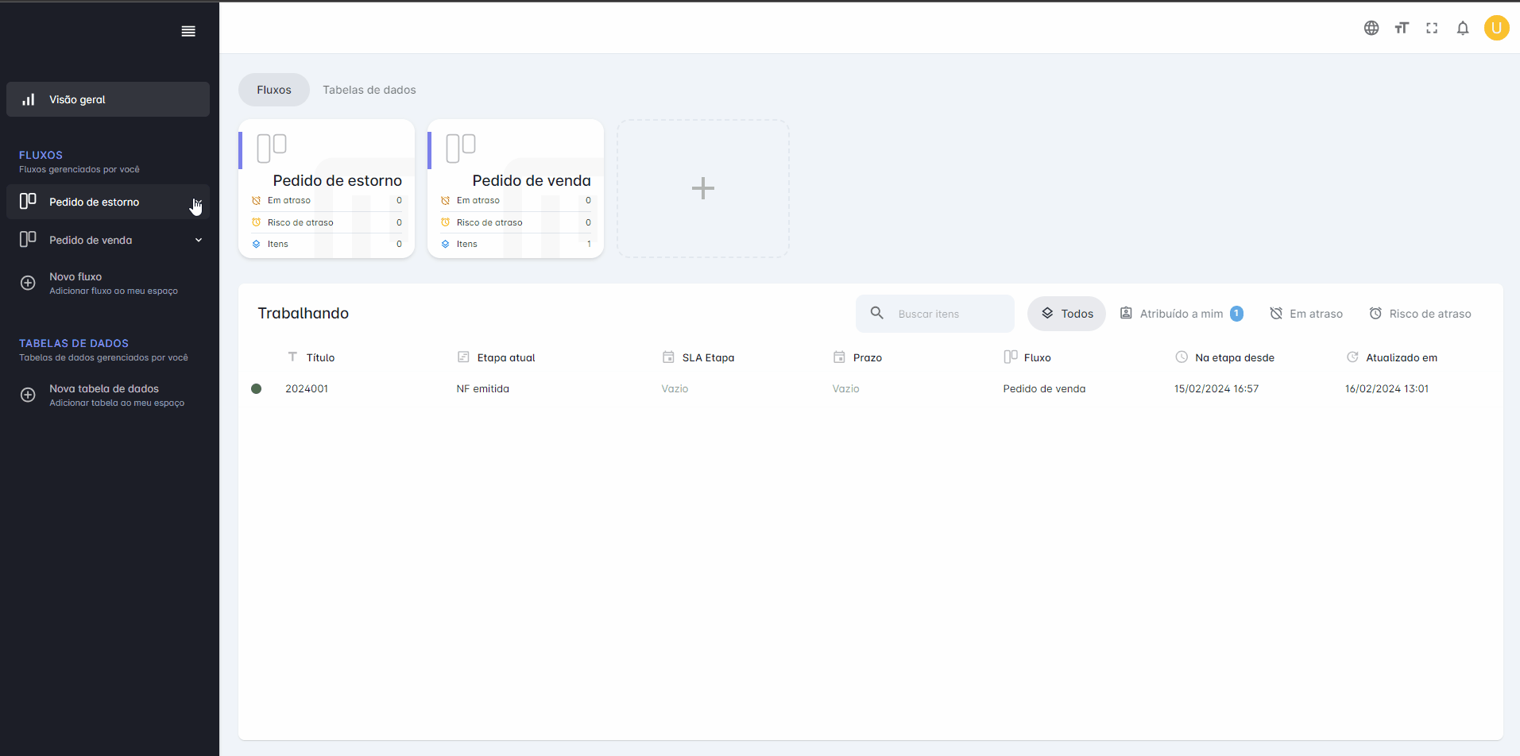Click the Pedido de venda sidebar kanban icon
The width and height of the screenshot is (1520, 756).
28,239
